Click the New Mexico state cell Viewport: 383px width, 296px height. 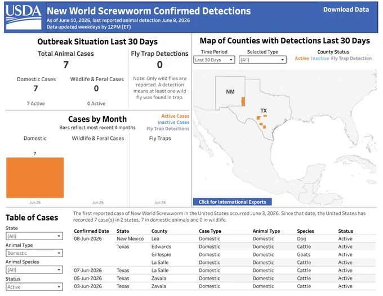pyautogui.click(x=130, y=239)
